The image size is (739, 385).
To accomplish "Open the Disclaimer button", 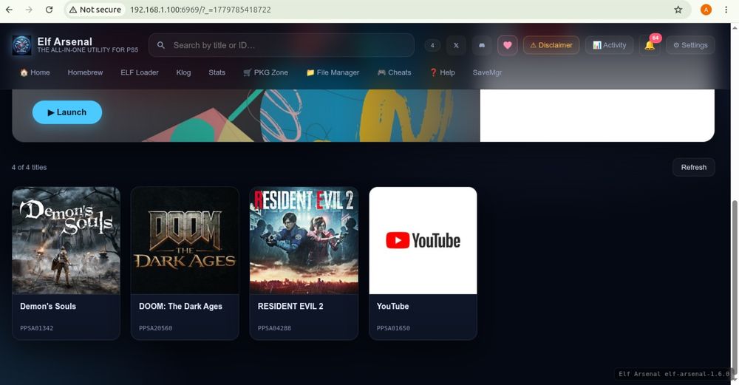I will (x=551, y=45).
